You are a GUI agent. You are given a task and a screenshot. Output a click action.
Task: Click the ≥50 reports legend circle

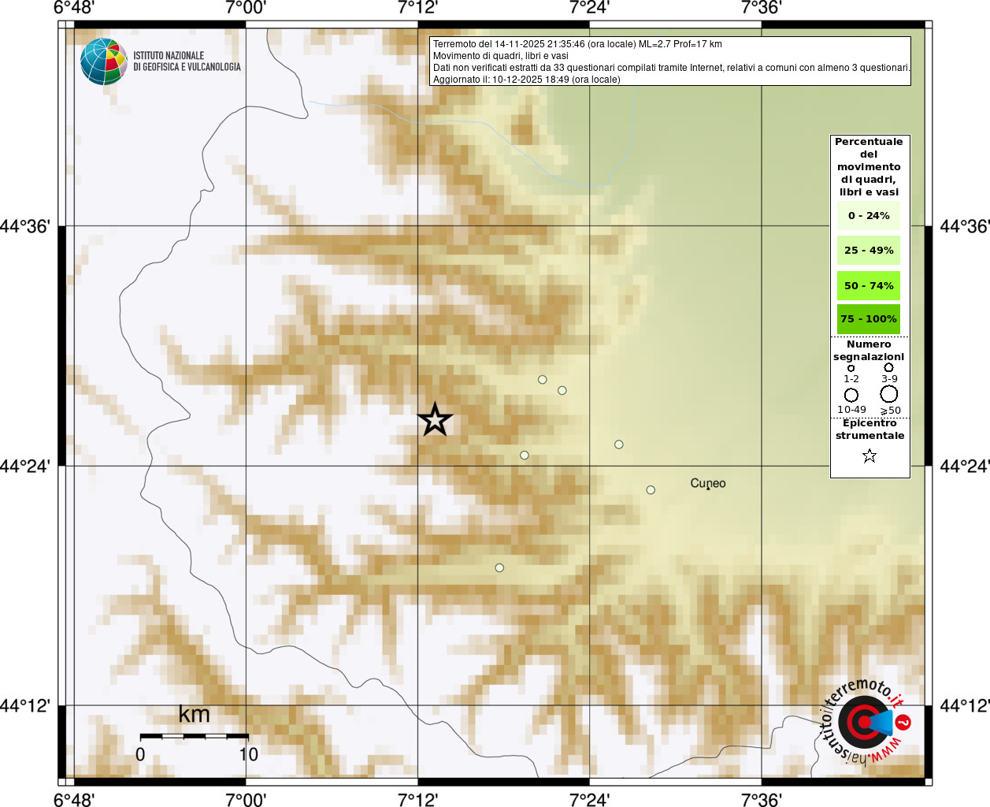[x=889, y=394]
